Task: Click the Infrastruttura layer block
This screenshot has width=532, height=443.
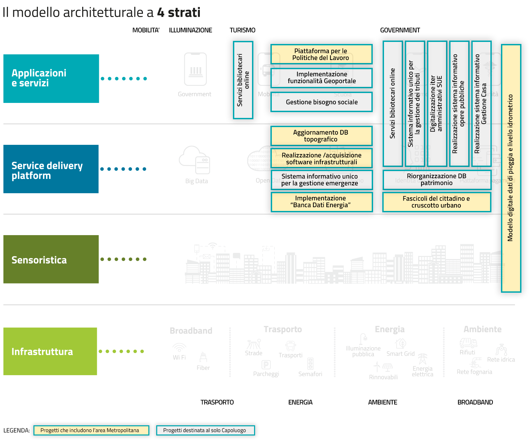Action: tap(50, 351)
